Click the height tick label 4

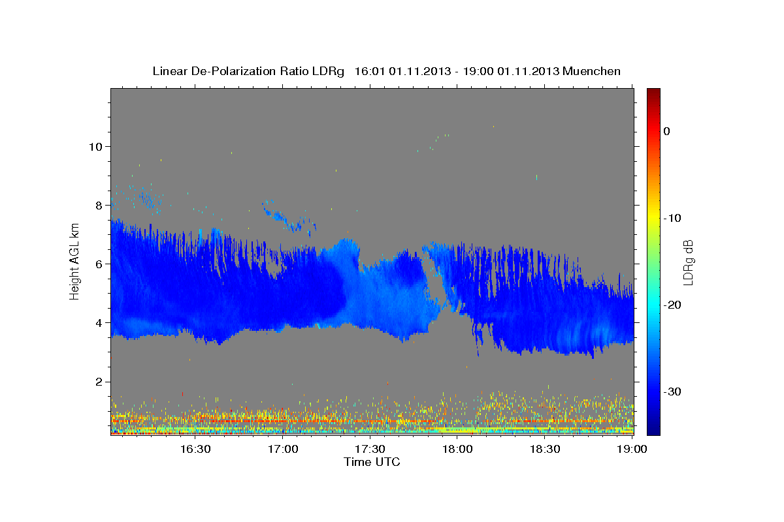coord(98,322)
